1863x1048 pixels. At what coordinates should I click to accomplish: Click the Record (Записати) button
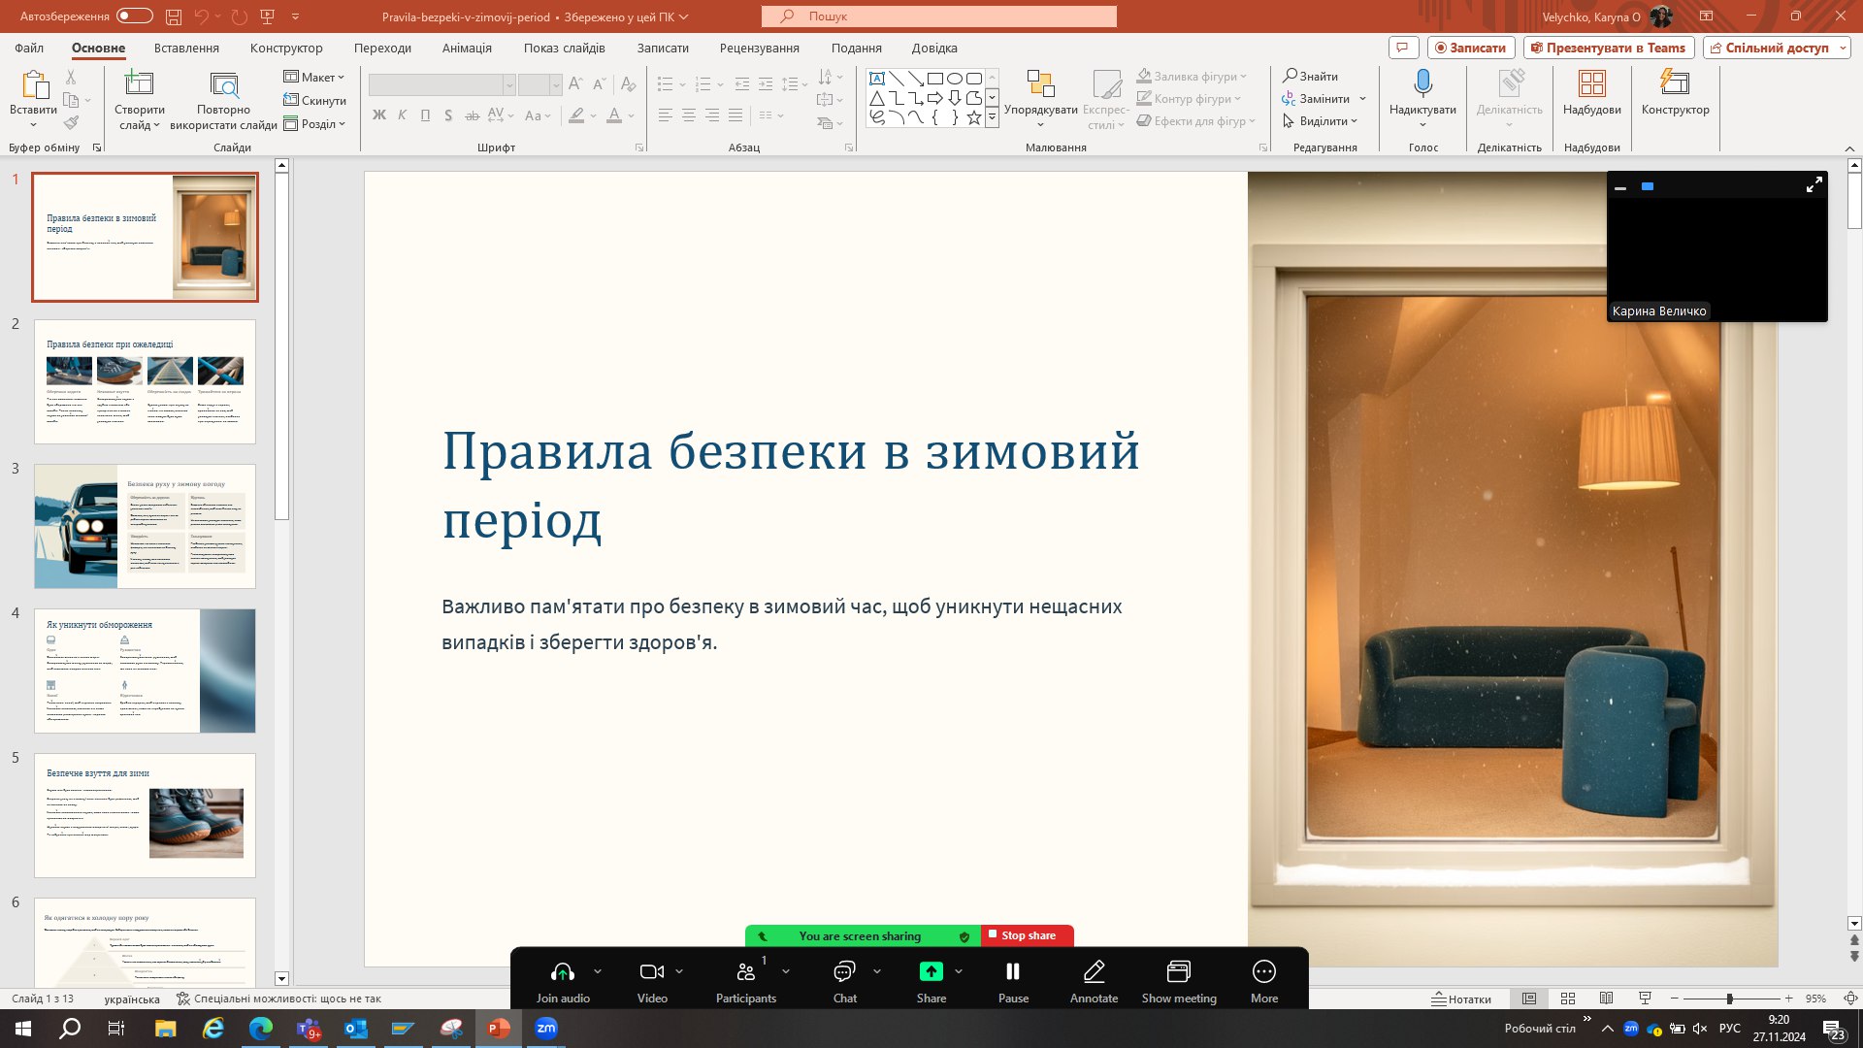point(1471,48)
